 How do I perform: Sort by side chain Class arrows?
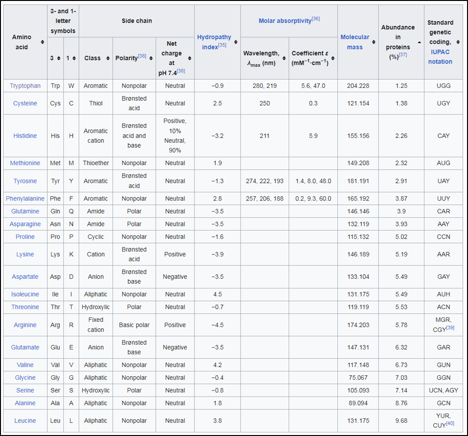(108, 58)
